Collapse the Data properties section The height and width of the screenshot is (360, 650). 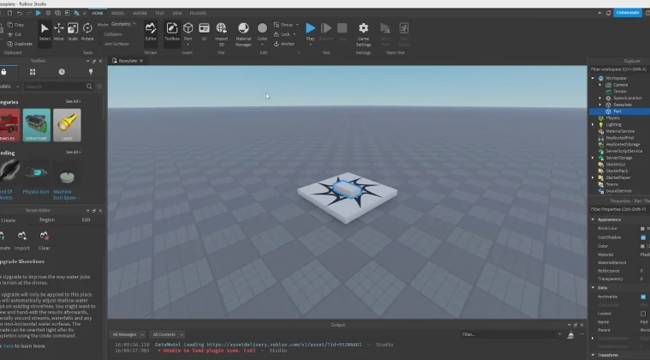click(x=593, y=287)
